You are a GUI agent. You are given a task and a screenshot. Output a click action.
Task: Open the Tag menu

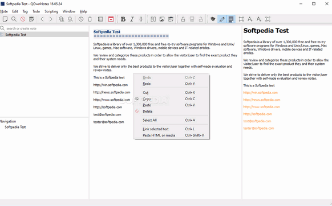coord(25,11)
